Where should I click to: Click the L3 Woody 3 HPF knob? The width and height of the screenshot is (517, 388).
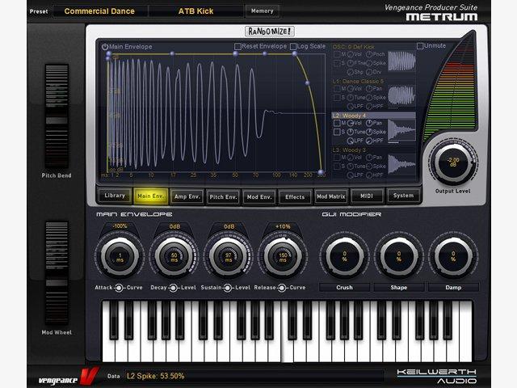click(x=369, y=175)
